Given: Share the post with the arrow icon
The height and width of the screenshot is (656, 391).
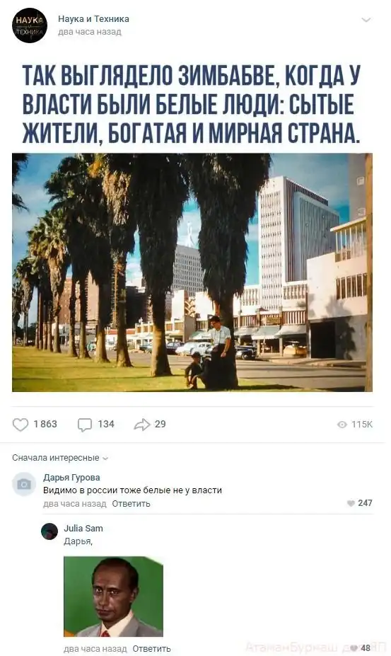Looking at the screenshot, I should coord(141,424).
